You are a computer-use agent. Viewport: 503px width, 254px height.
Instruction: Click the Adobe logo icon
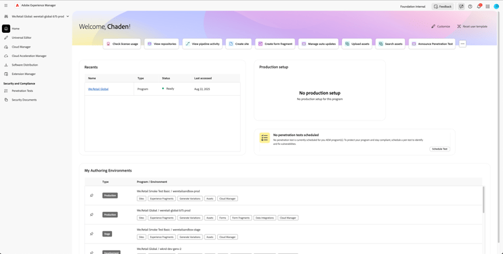click(x=17, y=5)
